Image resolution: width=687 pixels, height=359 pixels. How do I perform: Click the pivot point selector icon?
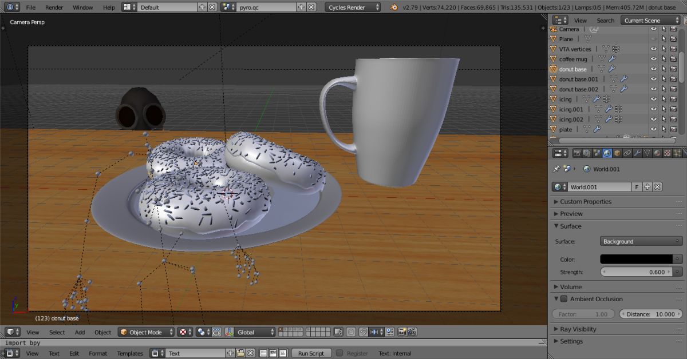click(204, 332)
